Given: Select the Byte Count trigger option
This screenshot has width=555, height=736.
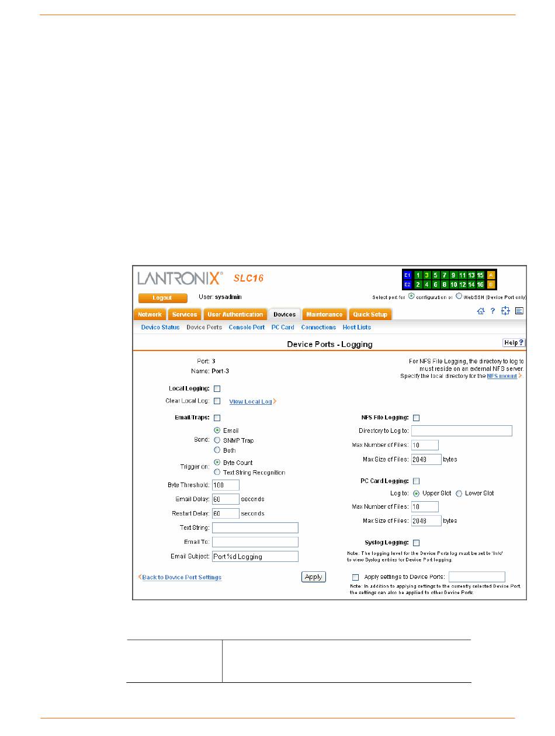Looking at the screenshot, I should pos(217,462).
